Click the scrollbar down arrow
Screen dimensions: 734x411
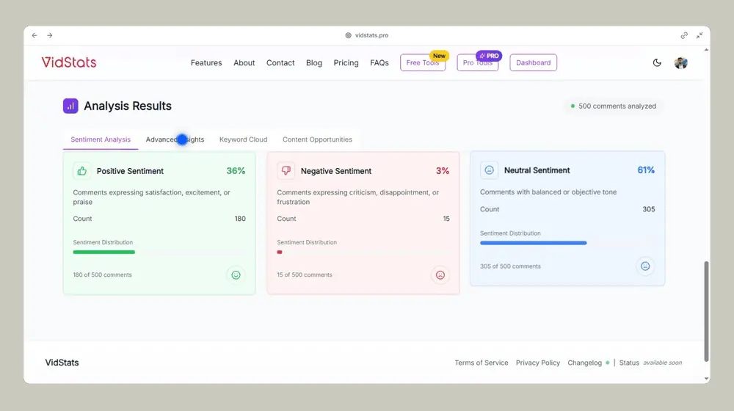pyautogui.click(x=706, y=379)
